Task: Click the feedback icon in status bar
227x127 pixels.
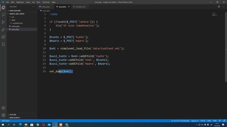Action: (220, 121)
